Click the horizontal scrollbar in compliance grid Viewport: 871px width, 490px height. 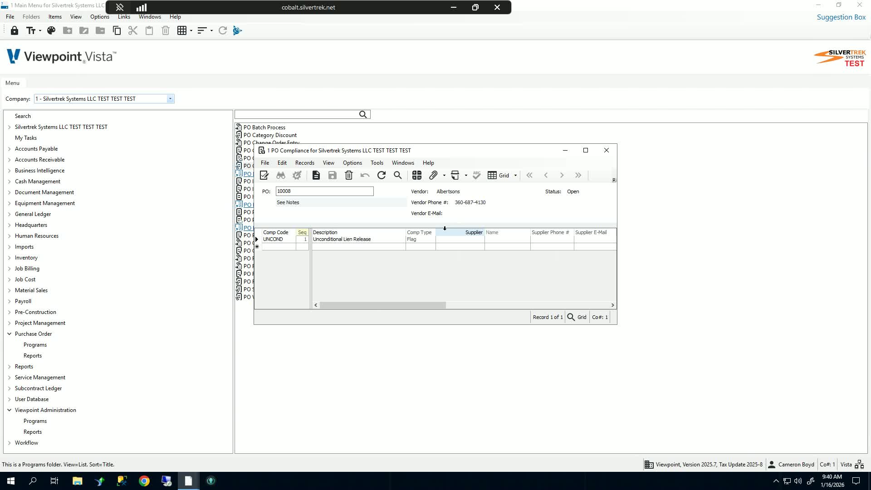(382, 305)
